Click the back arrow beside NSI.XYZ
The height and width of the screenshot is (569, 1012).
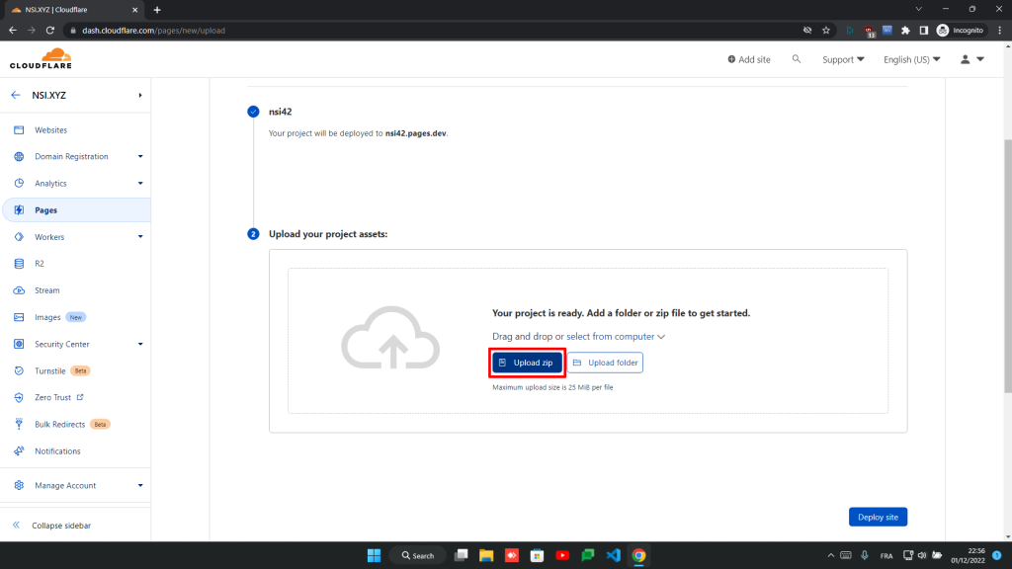[x=16, y=95]
